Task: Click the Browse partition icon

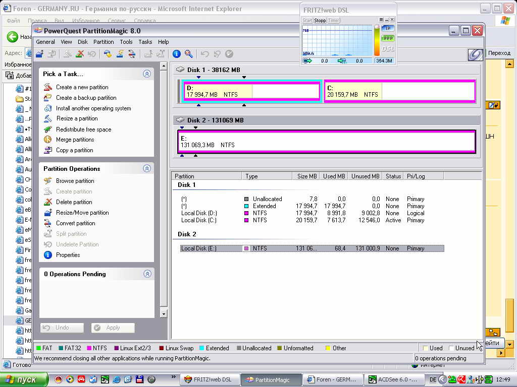Action: (x=48, y=181)
